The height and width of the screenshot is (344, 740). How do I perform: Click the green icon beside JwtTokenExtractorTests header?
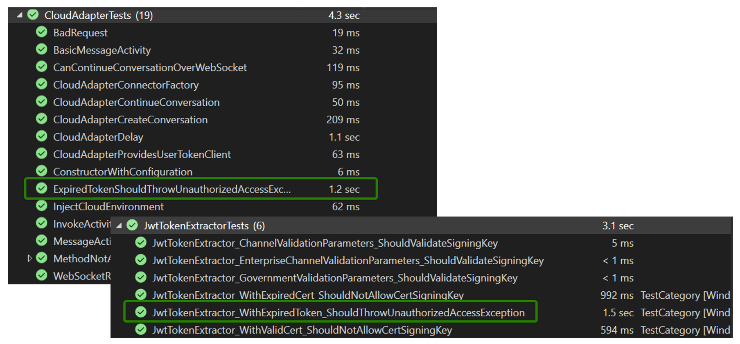coord(132,225)
